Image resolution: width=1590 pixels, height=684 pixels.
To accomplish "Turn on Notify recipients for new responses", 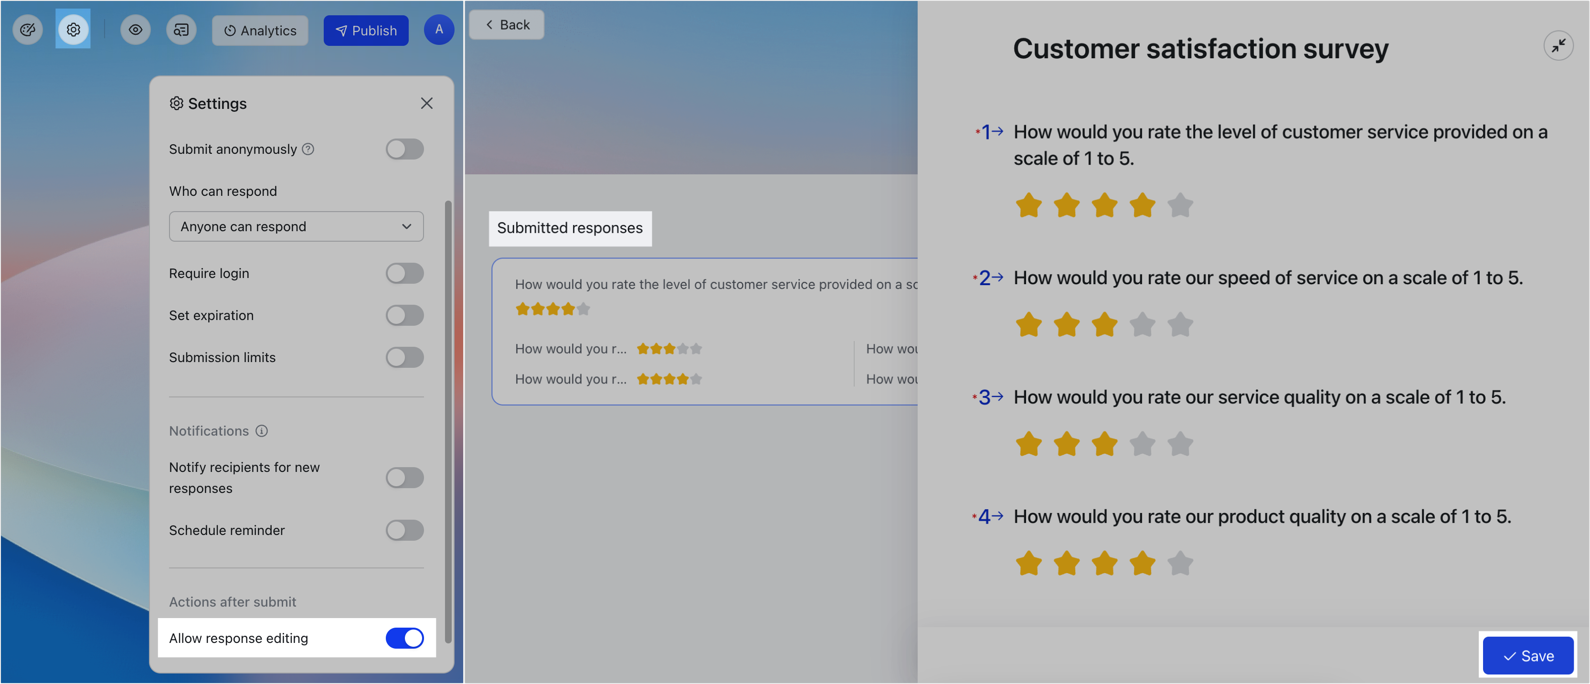I will (x=405, y=477).
